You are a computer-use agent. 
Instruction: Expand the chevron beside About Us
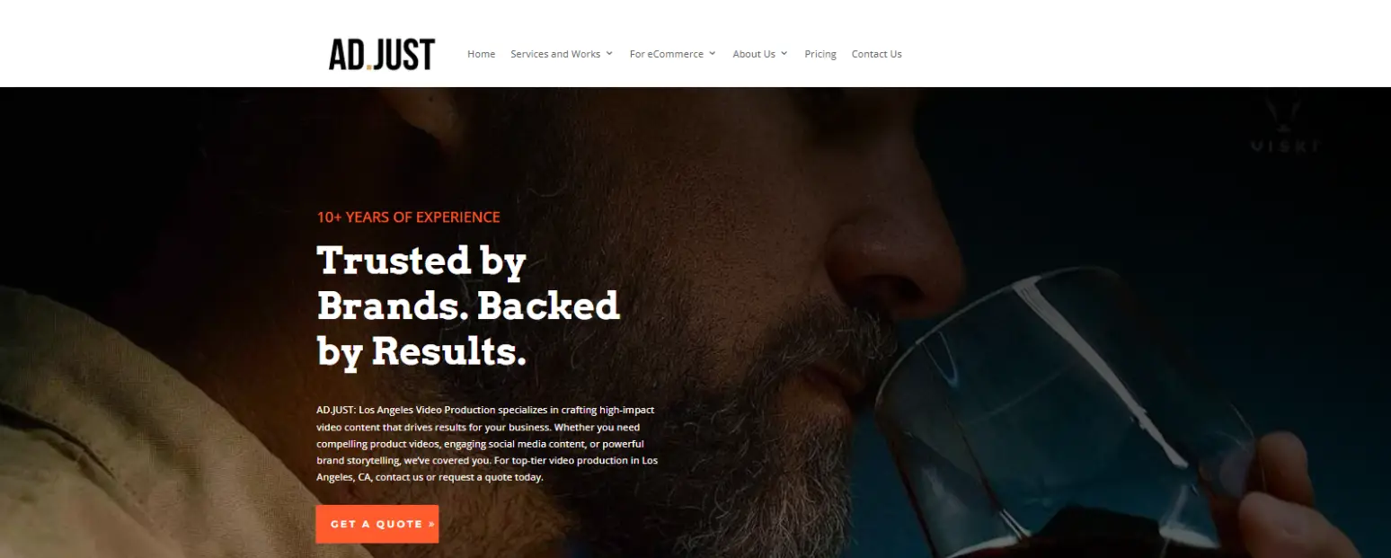tap(784, 54)
